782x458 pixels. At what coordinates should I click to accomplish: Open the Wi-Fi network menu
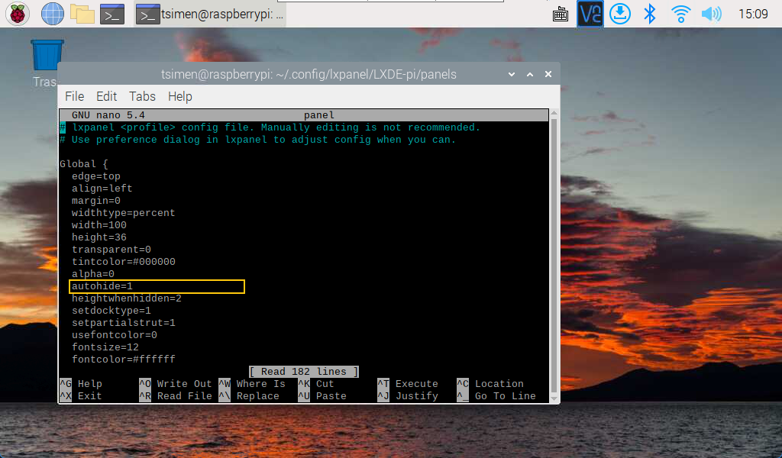[680, 14]
